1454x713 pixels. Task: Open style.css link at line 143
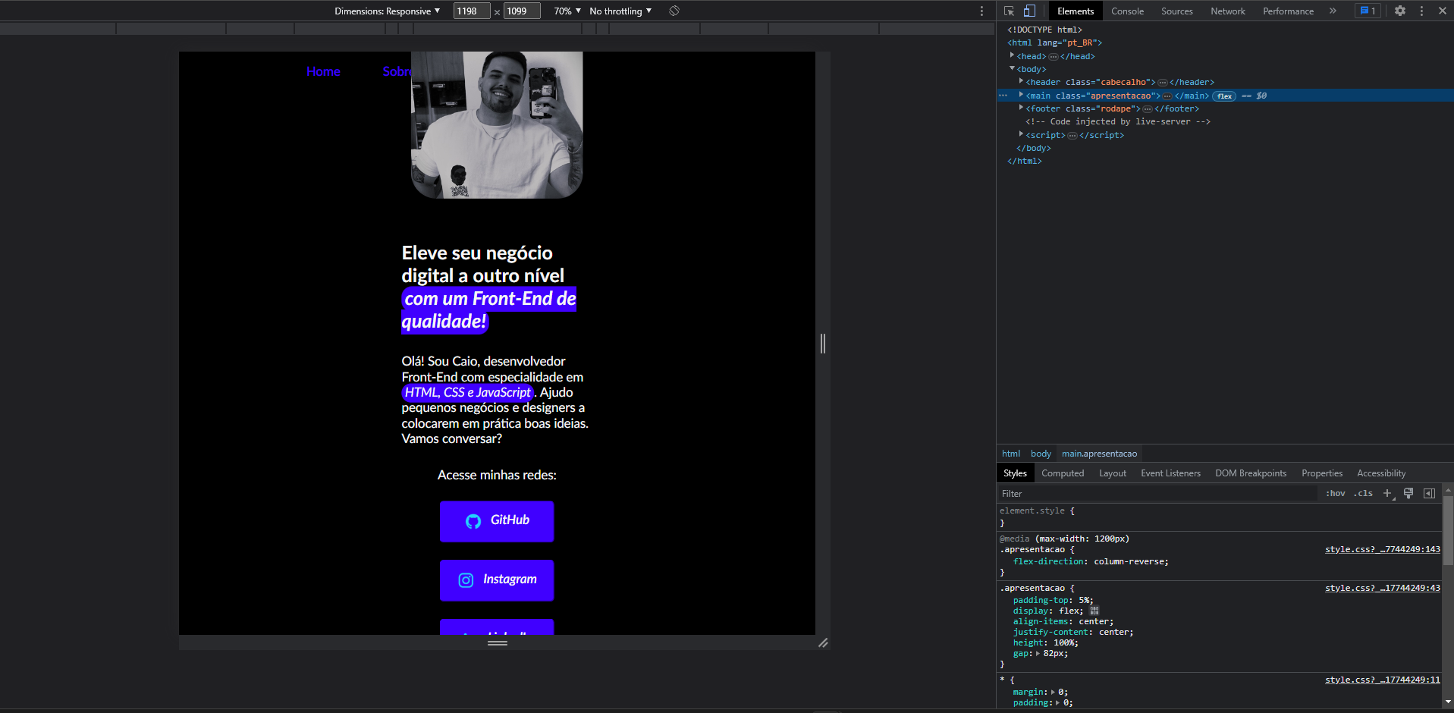pyautogui.click(x=1382, y=549)
